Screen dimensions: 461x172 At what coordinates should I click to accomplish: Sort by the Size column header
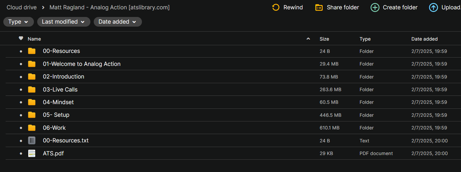[x=324, y=39]
